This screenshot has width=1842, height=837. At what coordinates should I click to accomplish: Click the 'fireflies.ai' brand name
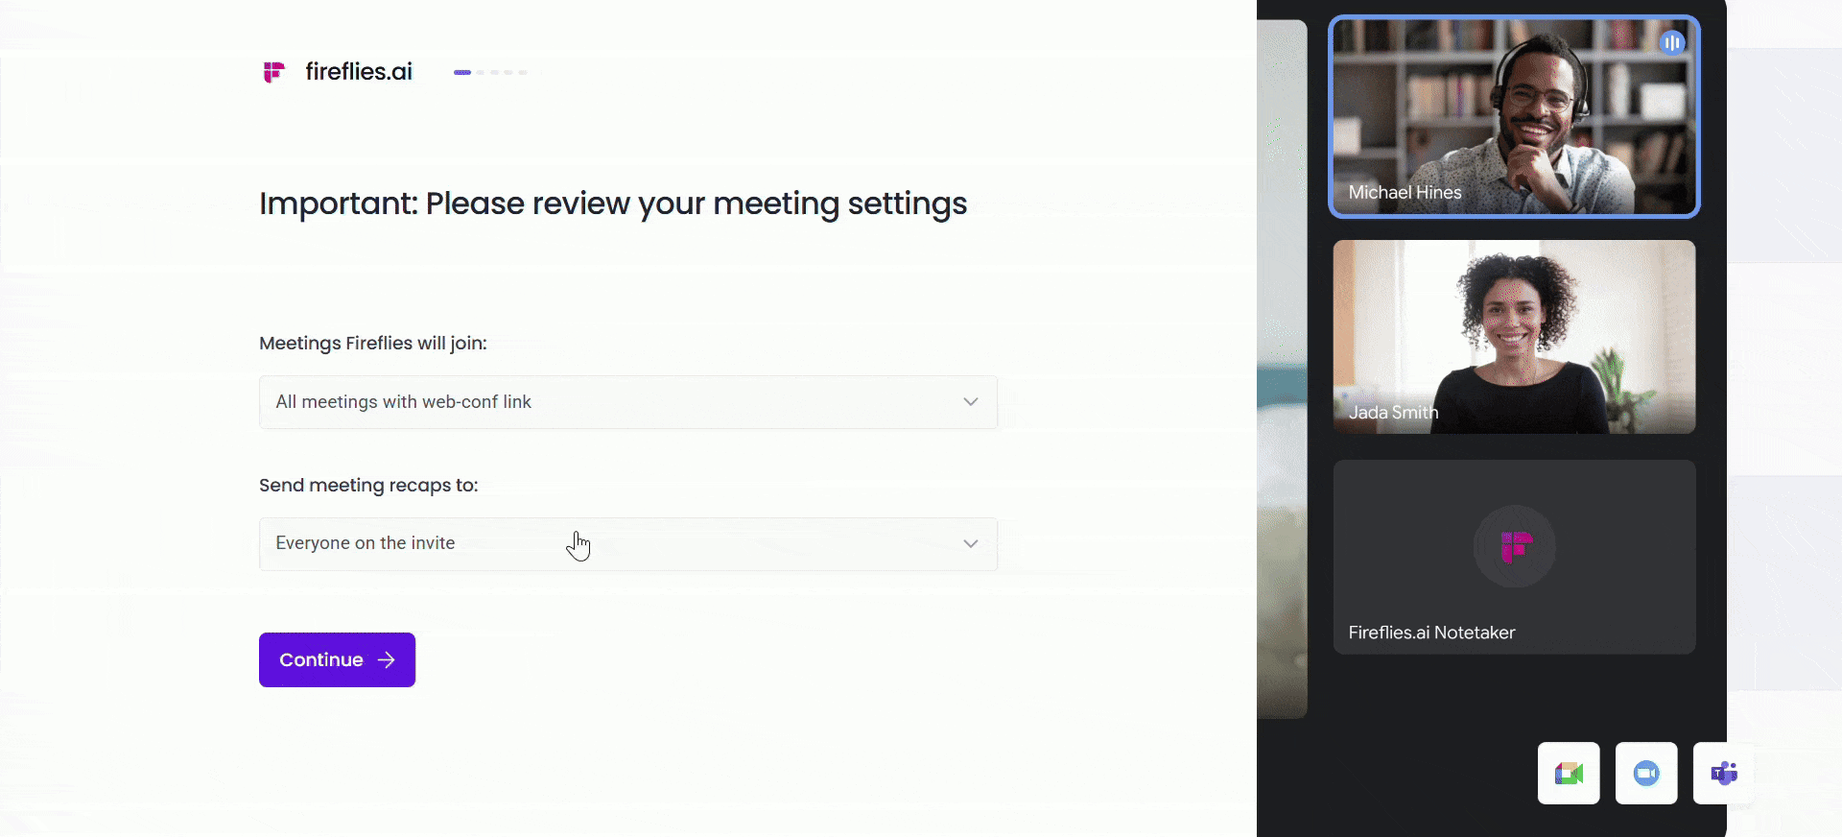coord(359,72)
